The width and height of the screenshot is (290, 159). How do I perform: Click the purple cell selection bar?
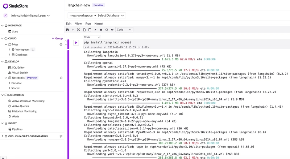68,44
